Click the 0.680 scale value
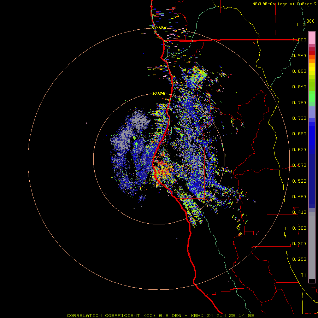Viewport: 318px width, 318px height. [x=299, y=134]
